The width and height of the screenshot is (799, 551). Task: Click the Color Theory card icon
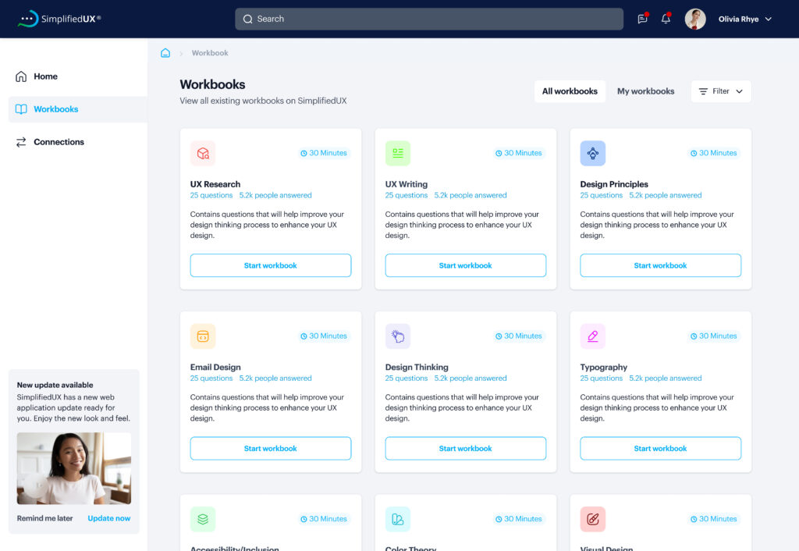click(398, 519)
